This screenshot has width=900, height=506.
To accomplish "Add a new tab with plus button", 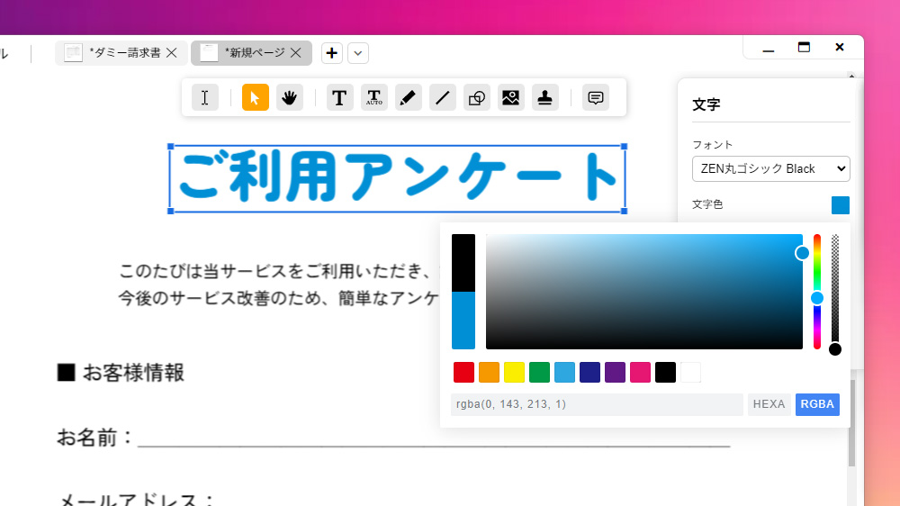I will click(x=332, y=53).
